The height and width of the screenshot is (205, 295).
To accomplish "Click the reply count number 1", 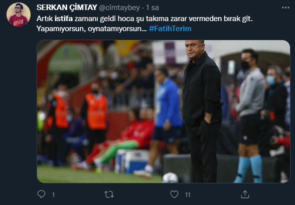I will pos(53,194).
